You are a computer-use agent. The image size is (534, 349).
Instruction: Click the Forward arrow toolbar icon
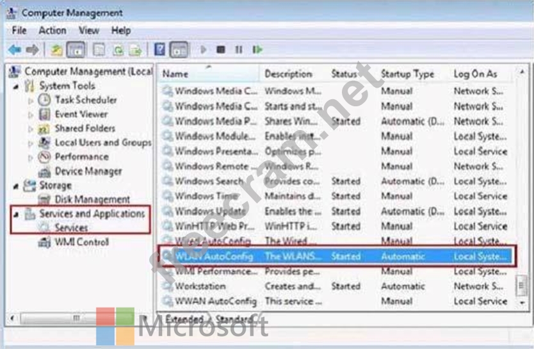tap(33, 50)
